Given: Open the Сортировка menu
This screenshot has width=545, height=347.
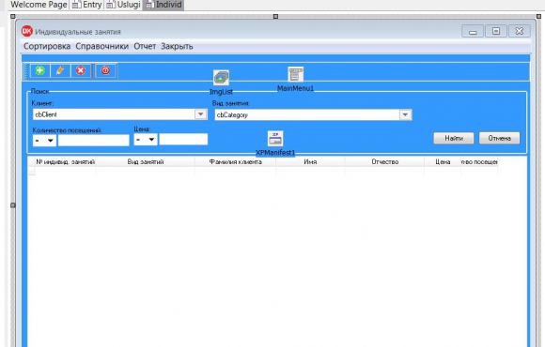Looking at the screenshot, I should point(47,46).
